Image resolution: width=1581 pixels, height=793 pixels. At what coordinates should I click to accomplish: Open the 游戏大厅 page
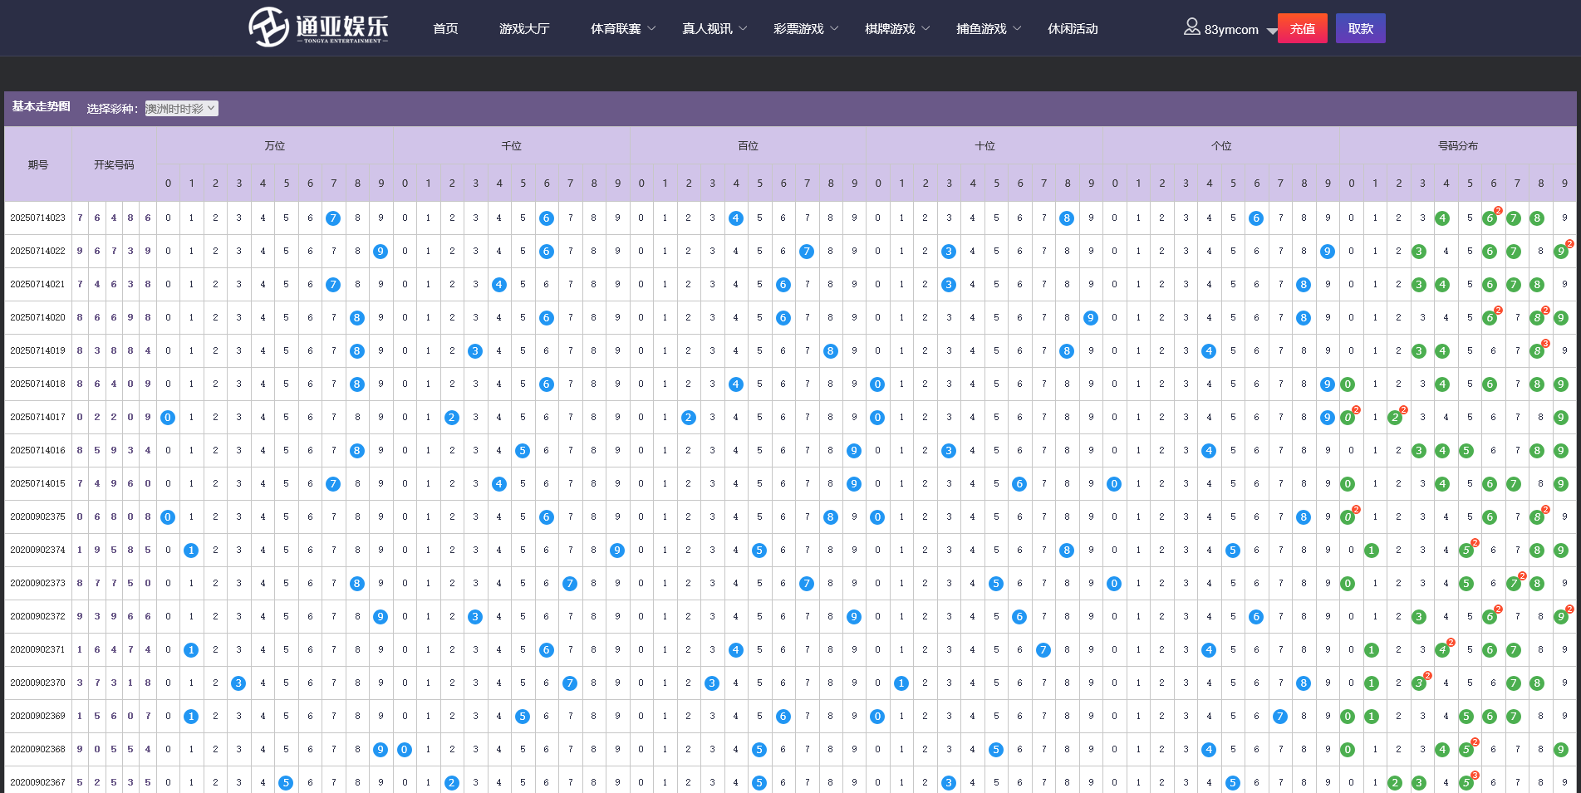pos(524,29)
